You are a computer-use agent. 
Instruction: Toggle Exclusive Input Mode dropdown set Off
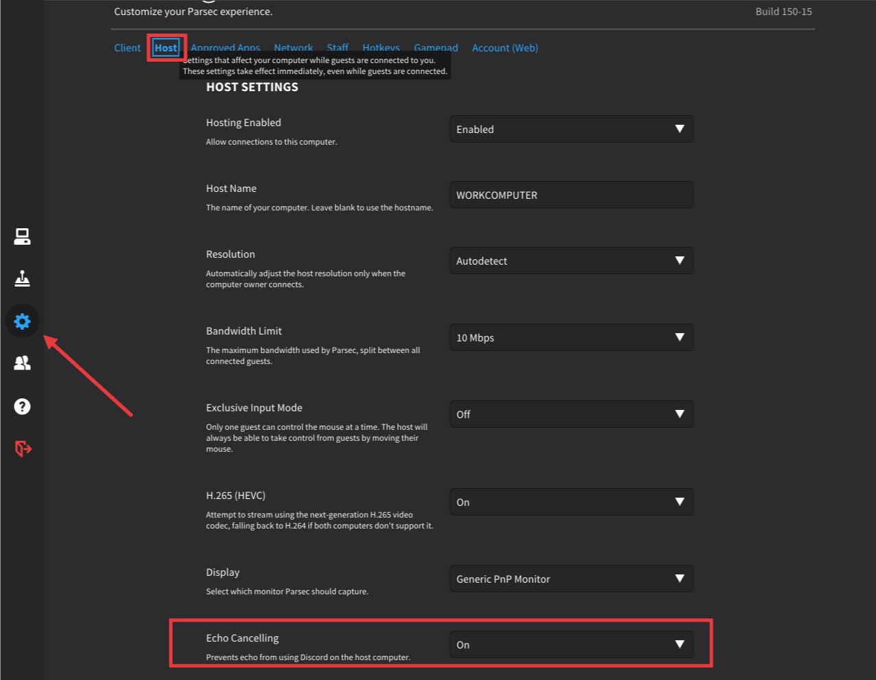coord(571,414)
